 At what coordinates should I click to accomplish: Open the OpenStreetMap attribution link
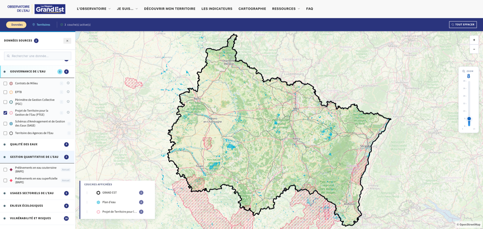click(470, 225)
